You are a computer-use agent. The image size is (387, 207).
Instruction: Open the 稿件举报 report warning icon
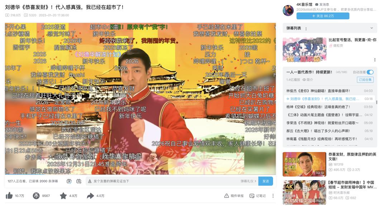point(226,196)
